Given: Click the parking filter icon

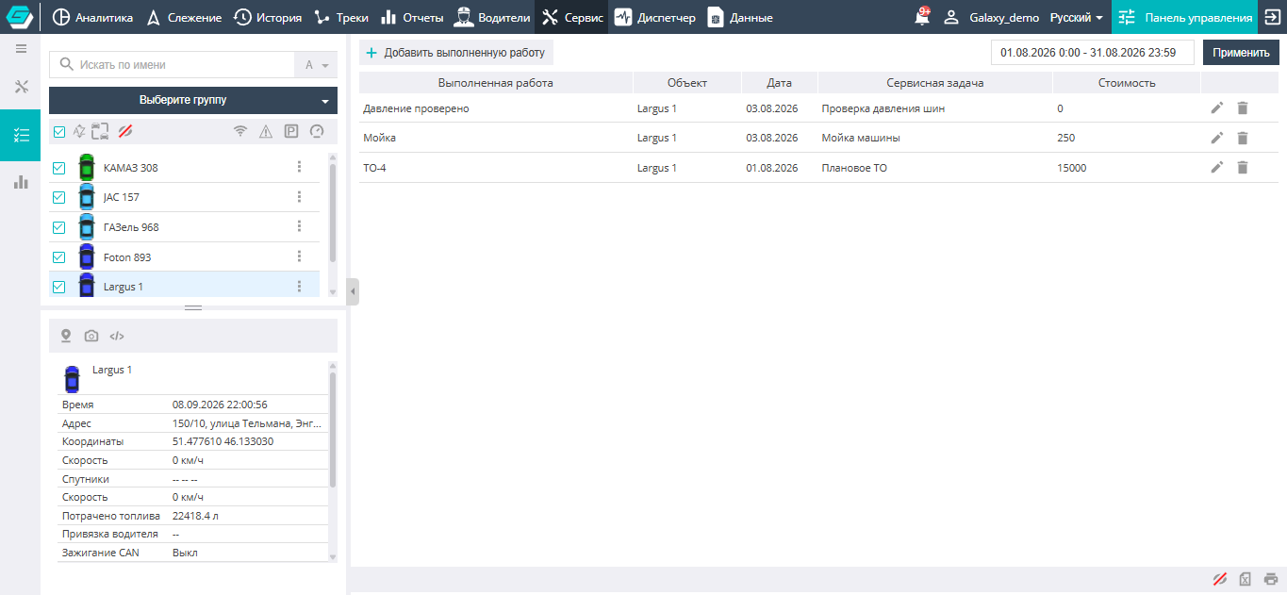Looking at the screenshot, I should coord(291,131).
